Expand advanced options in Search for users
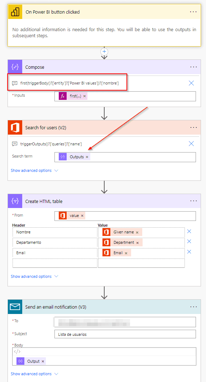This screenshot has height=382, width=206. click(x=34, y=170)
